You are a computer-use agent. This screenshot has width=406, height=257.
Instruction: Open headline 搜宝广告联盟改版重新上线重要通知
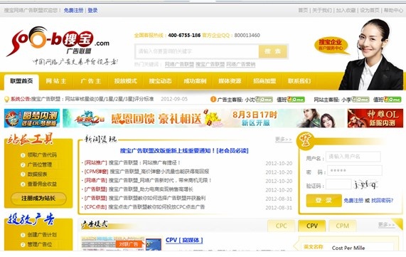184,151
